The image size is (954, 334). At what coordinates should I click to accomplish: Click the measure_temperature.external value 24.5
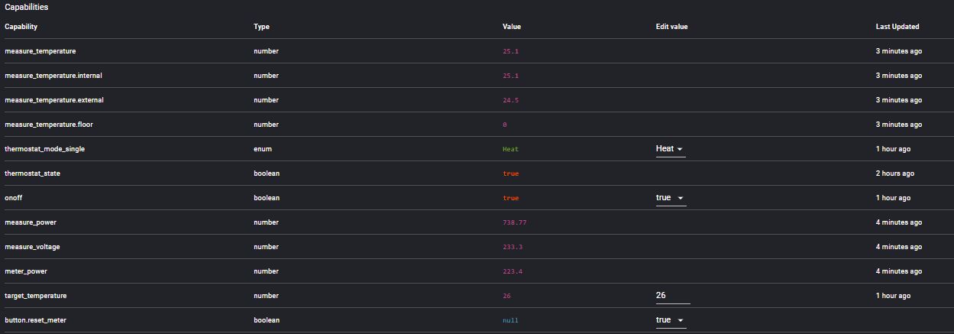[x=510, y=100]
